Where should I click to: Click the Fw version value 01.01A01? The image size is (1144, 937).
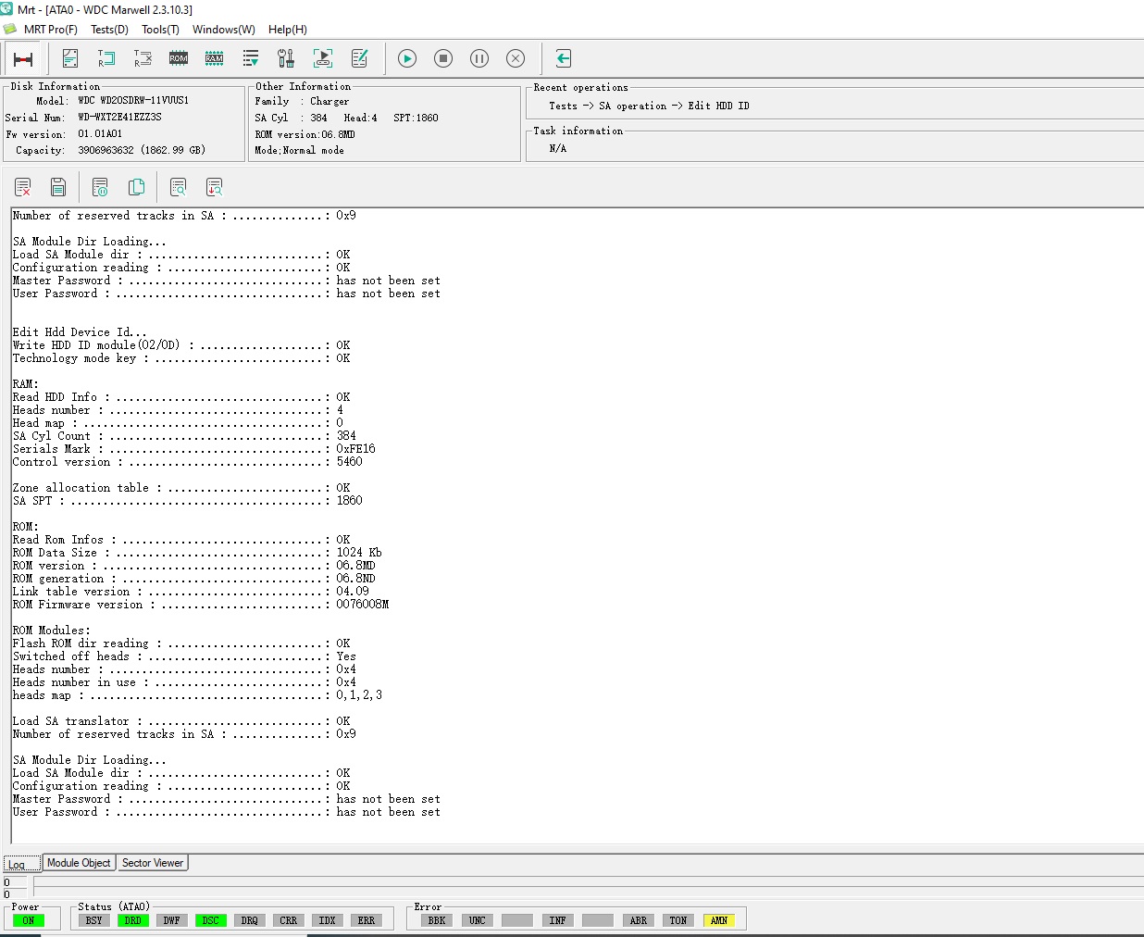[x=100, y=133]
